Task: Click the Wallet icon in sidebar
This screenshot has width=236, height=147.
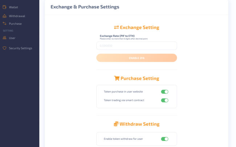Action: pos(4,7)
